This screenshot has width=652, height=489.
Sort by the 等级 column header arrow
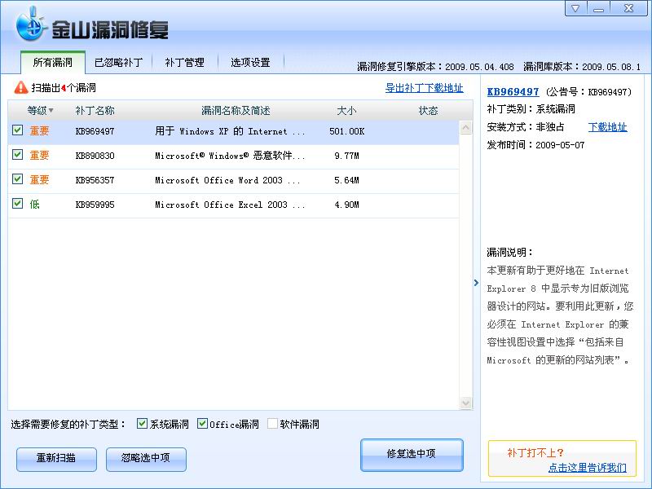pyautogui.click(x=51, y=111)
